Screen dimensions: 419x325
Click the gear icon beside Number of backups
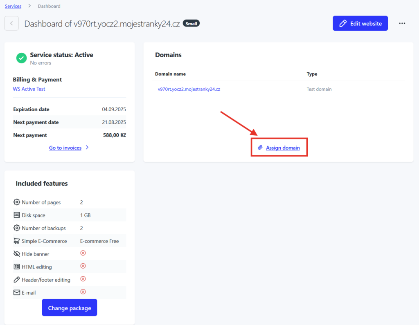point(17,228)
